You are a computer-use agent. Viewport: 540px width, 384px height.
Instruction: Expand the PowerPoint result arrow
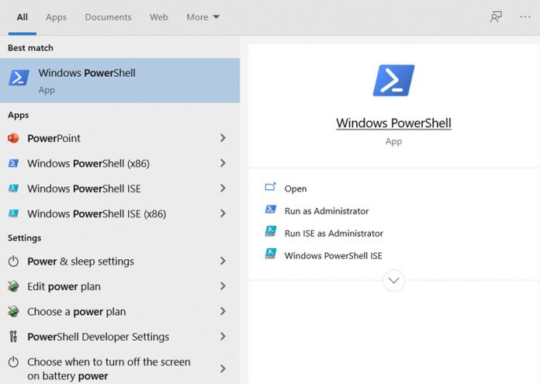pyautogui.click(x=223, y=138)
